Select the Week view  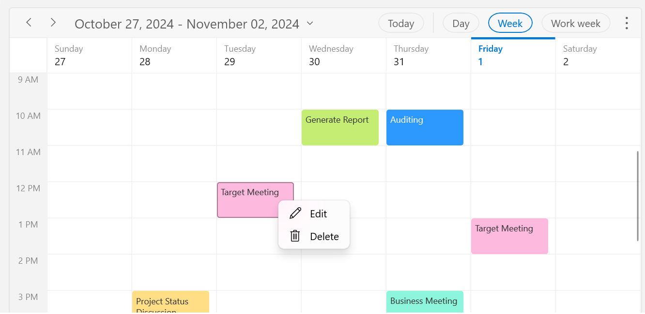pyautogui.click(x=510, y=23)
